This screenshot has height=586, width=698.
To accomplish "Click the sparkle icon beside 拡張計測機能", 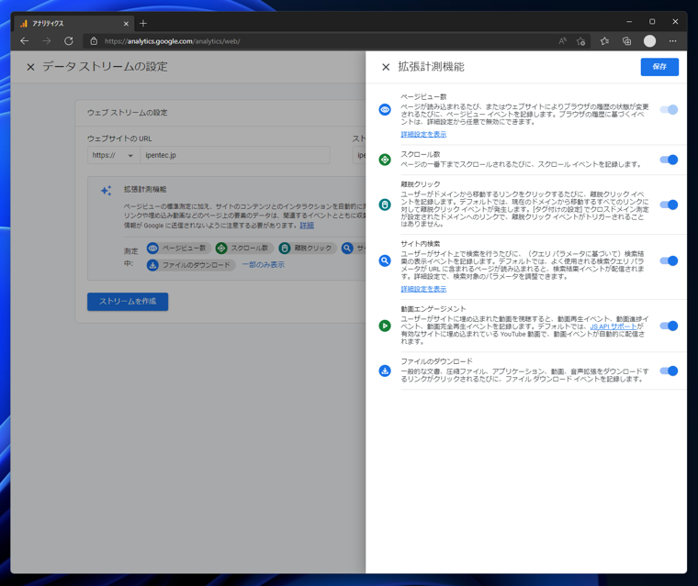I will coord(106,191).
